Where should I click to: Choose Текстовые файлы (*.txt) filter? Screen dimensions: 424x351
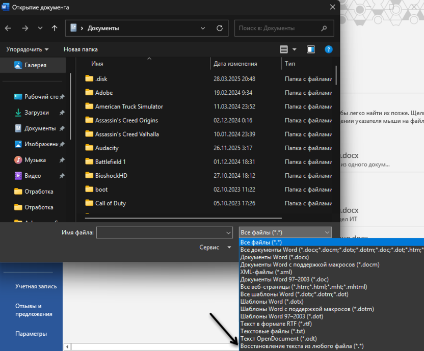[332, 331]
